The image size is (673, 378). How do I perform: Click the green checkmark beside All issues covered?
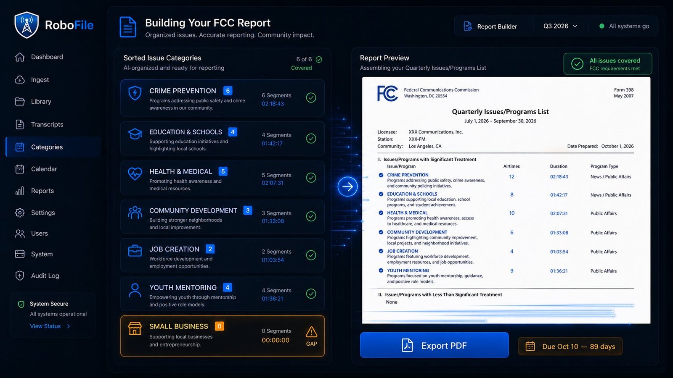577,64
